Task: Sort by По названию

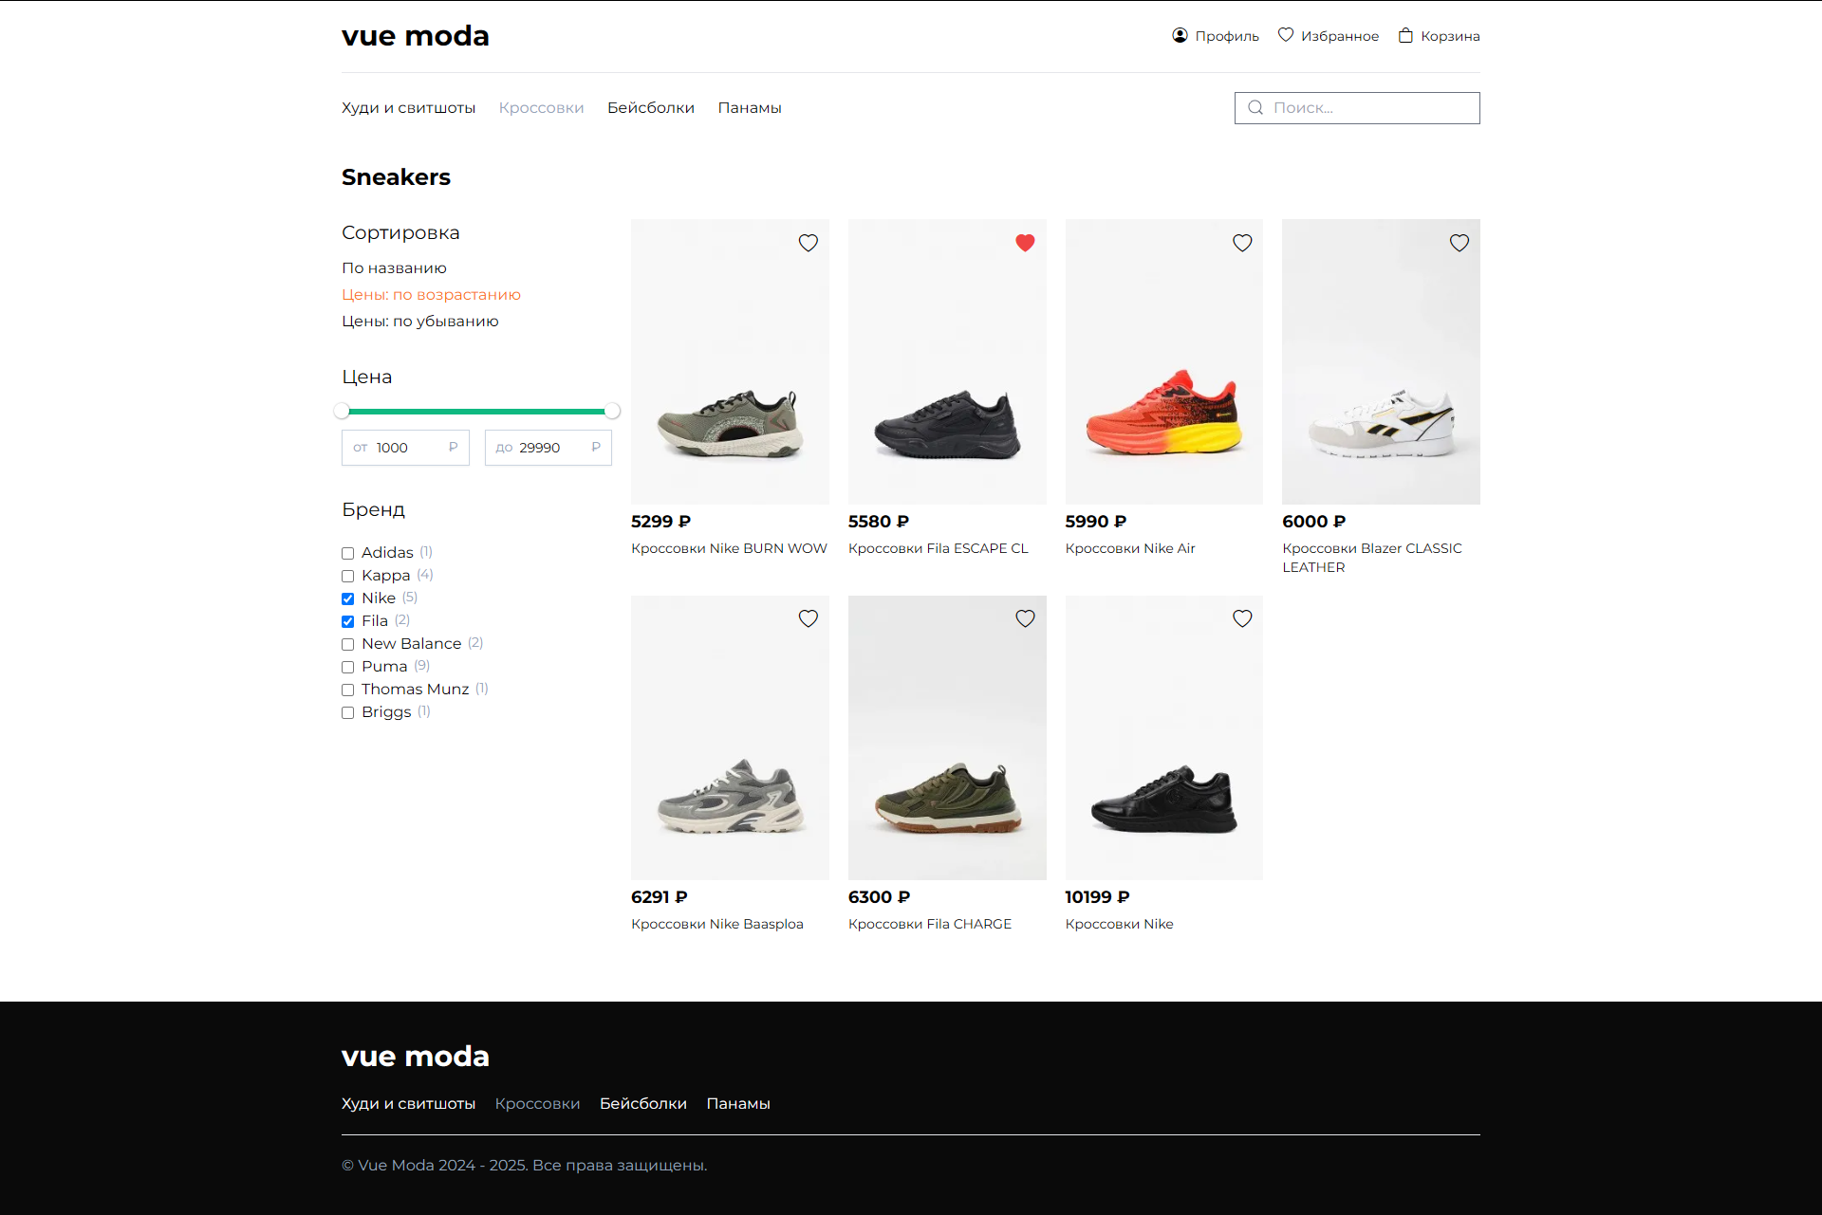Action: (394, 268)
